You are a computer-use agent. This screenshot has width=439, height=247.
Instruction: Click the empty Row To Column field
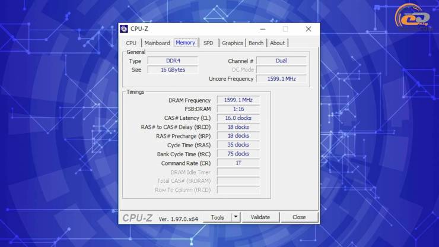pyautogui.click(x=238, y=190)
